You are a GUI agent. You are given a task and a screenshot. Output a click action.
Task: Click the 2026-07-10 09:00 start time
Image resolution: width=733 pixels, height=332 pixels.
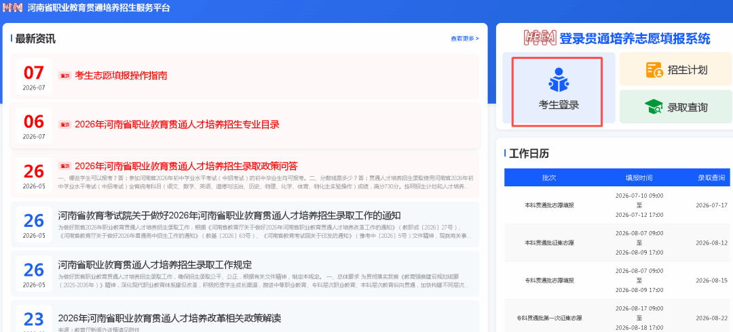coord(639,195)
